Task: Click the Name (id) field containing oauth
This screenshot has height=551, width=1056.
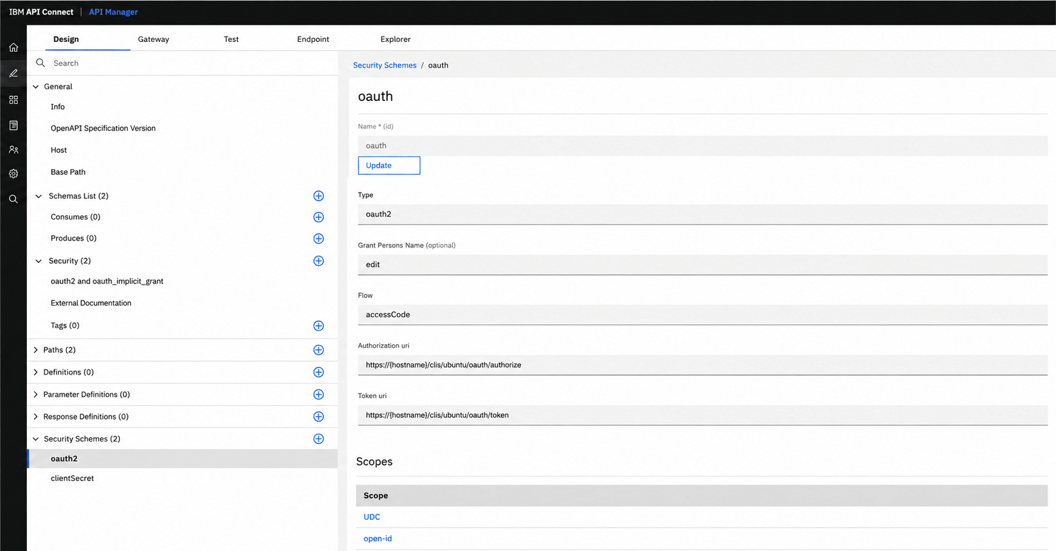Action: point(702,146)
